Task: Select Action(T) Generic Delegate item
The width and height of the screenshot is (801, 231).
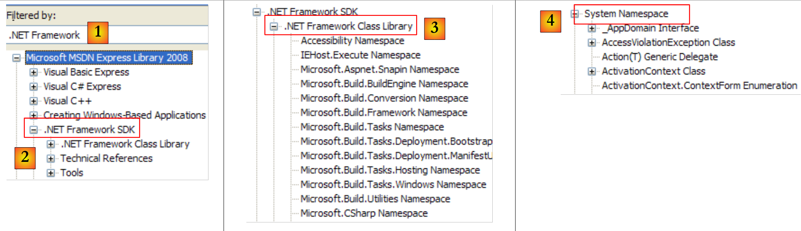Action: [660, 57]
